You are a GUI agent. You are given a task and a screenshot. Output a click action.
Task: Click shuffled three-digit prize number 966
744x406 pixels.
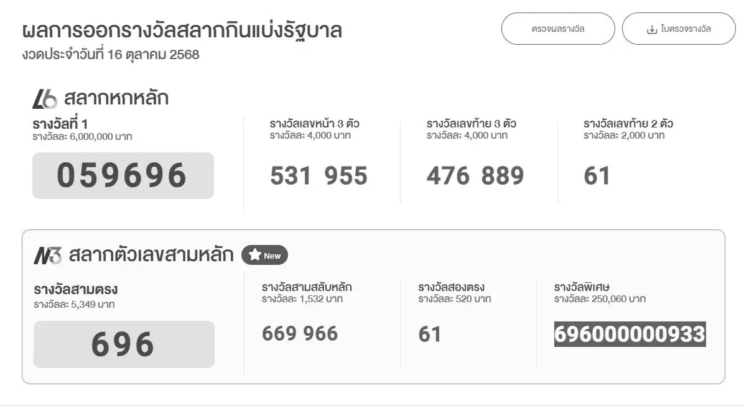pos(320,333)
